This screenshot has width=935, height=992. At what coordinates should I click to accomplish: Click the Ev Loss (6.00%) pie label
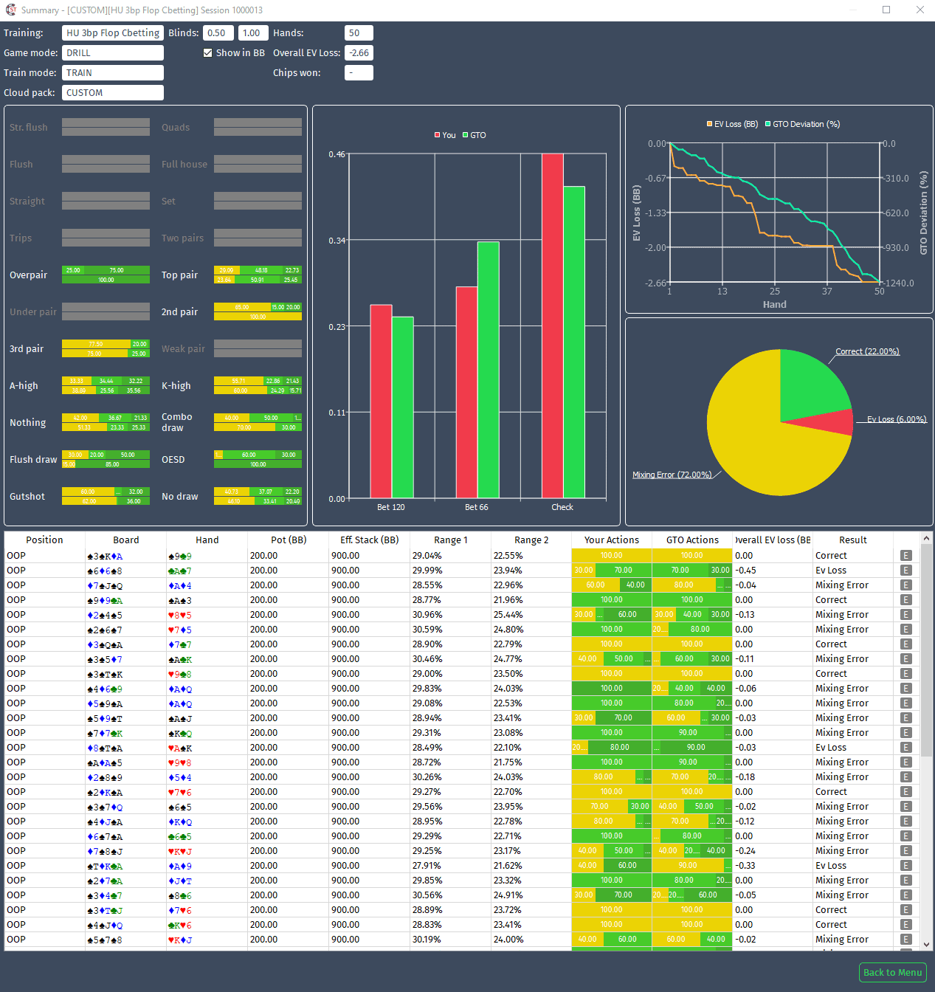pos(896,419)
